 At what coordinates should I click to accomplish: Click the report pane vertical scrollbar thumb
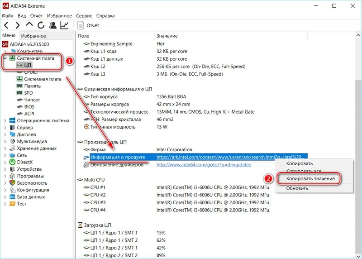click(358, 166)
